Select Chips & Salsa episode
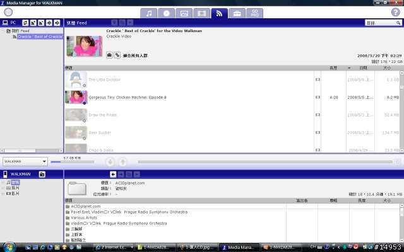 (x=189, y=149)
